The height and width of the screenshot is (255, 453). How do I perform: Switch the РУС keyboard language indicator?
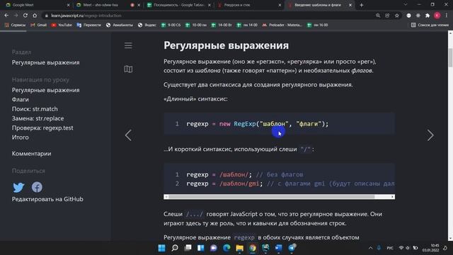point(390,248)
